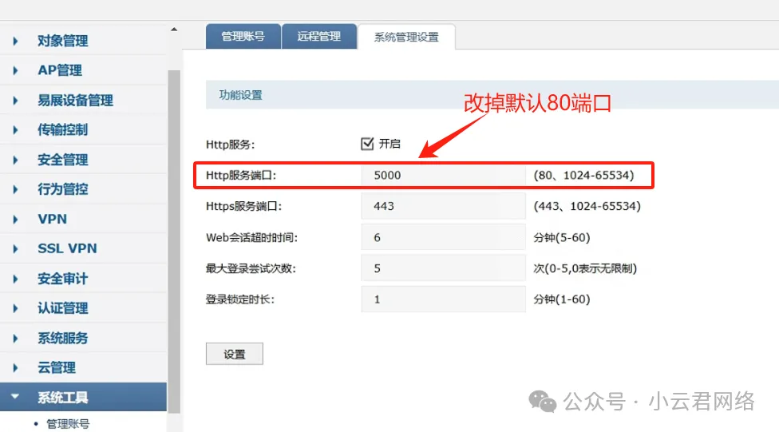Open the VPN sidebar section
The width and height of the screenshot is (779, 432).
pyautogui.click(x=52, y=219)
